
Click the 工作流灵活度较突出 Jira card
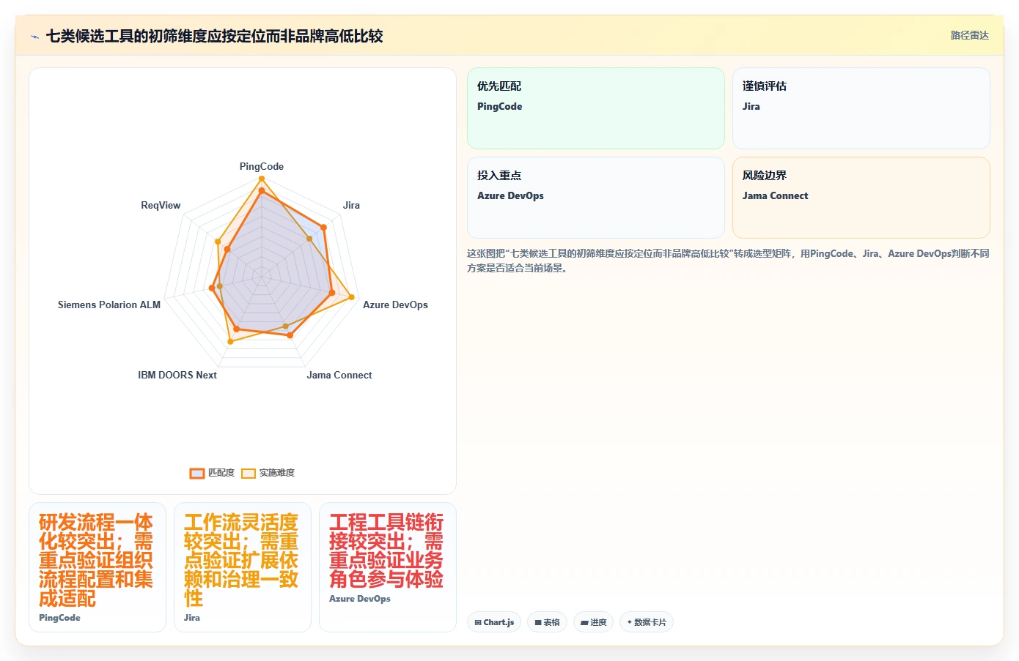(242, 567)
